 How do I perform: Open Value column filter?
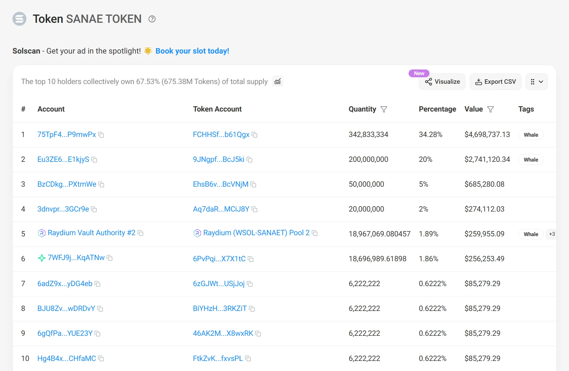tap(490, 109)
